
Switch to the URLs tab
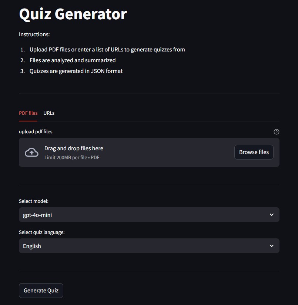point(49,113)
